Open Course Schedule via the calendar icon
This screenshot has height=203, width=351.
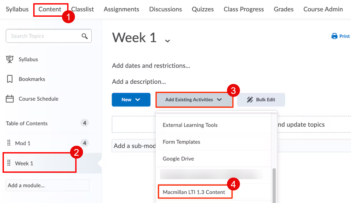tap(10, 99)
